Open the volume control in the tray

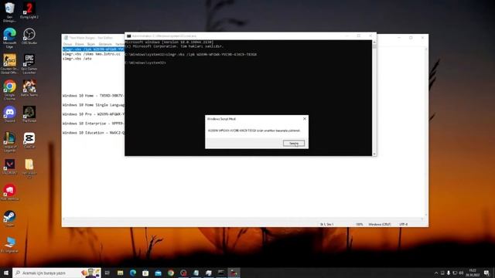(x=461, y=273)
